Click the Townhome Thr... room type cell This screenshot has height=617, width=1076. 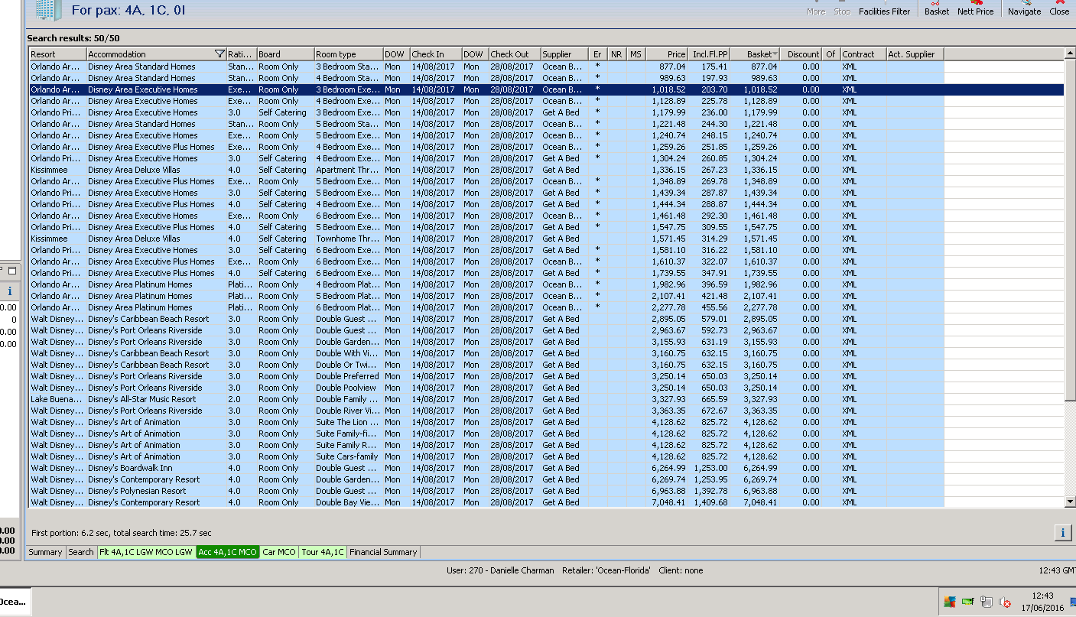pyautogui.click(x=347, y=239)
